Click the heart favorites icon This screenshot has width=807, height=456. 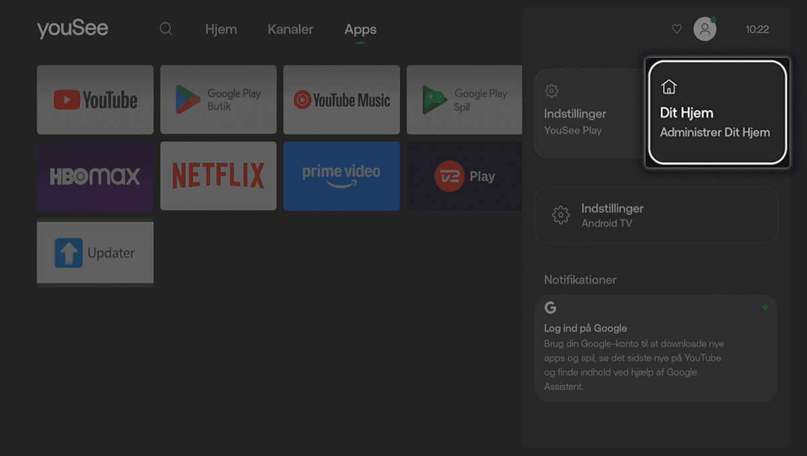click(x=677, y=29)
